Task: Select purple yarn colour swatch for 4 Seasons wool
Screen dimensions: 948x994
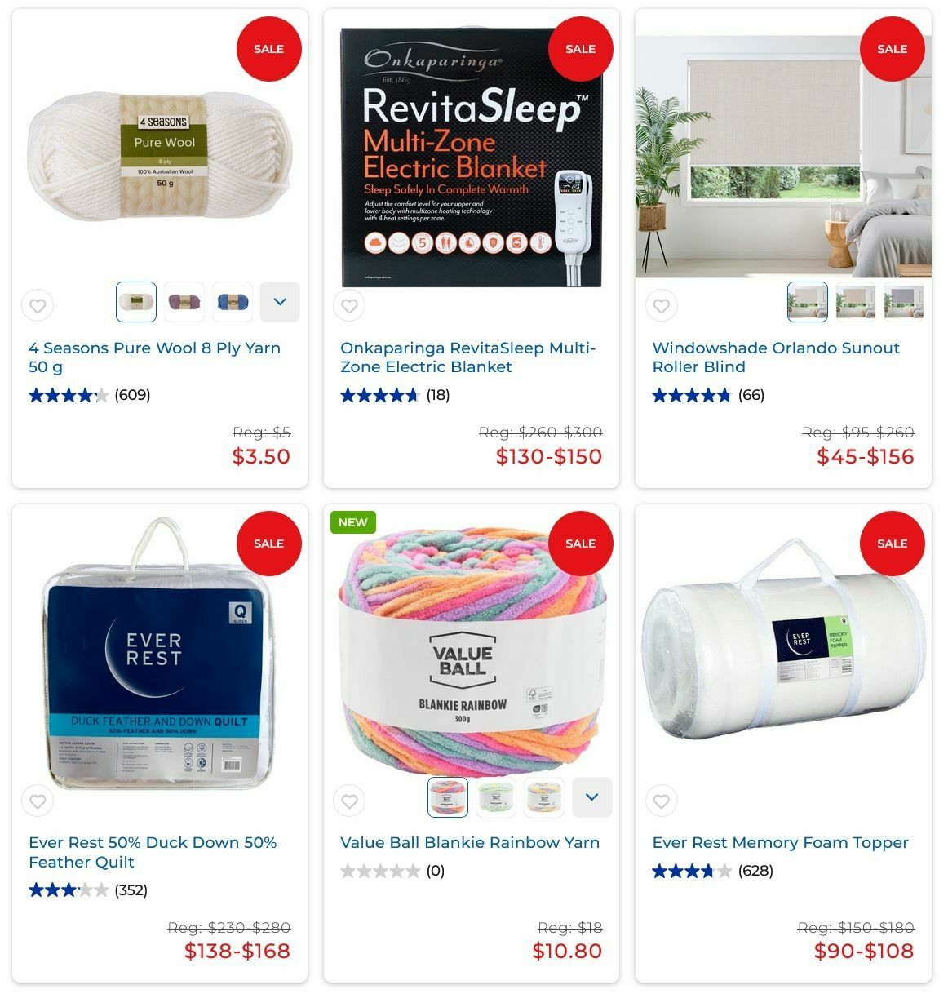Action: pyautogui.click(x=184, y=302)
